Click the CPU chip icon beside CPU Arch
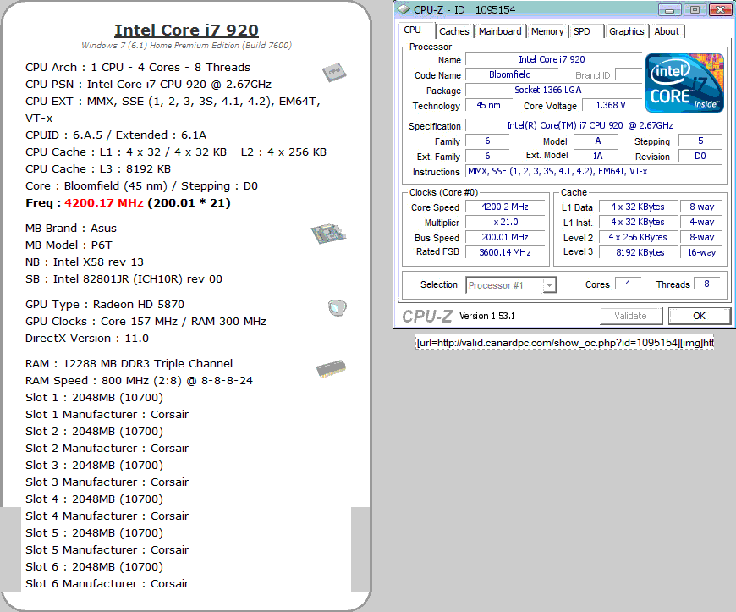 pyautogui.click(x=334, y=72)
